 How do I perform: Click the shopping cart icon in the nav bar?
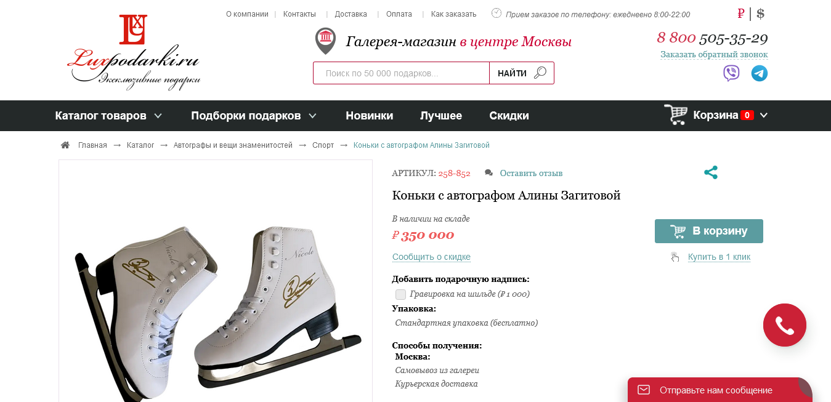(676, 115)
